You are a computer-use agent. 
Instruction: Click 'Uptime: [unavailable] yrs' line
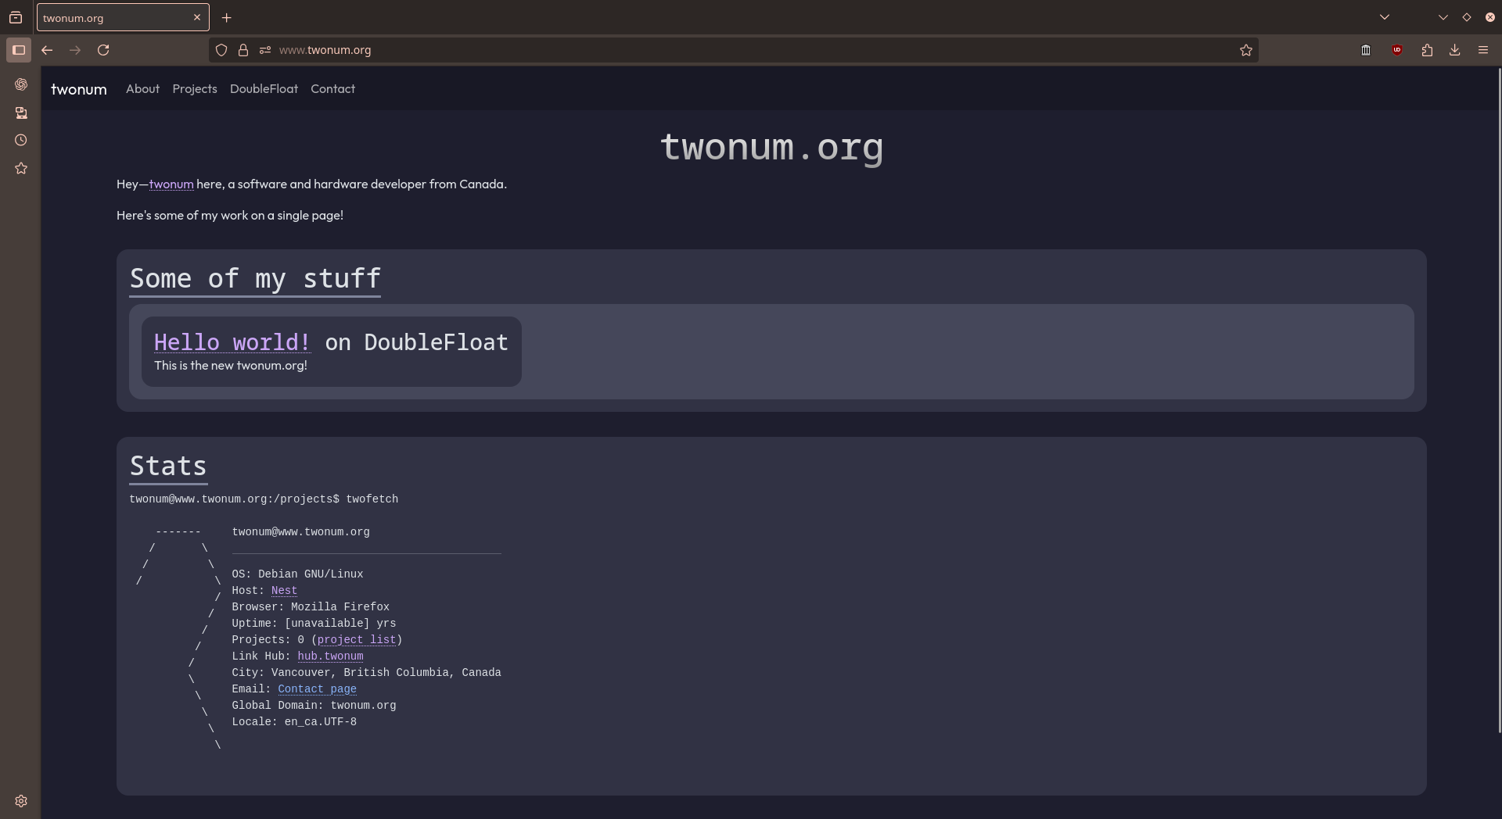pyautogui.click(x=314, y=624)
